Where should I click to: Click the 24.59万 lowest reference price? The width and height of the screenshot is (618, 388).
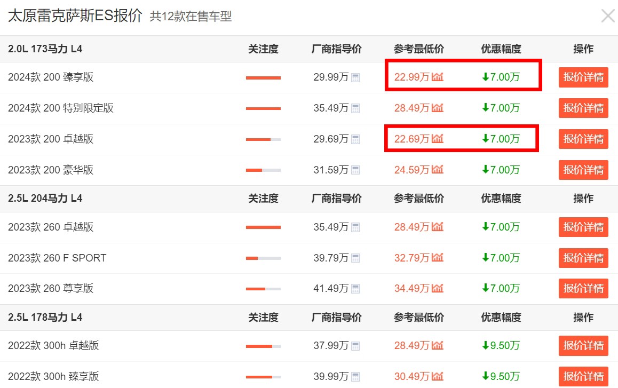(411, 170)
